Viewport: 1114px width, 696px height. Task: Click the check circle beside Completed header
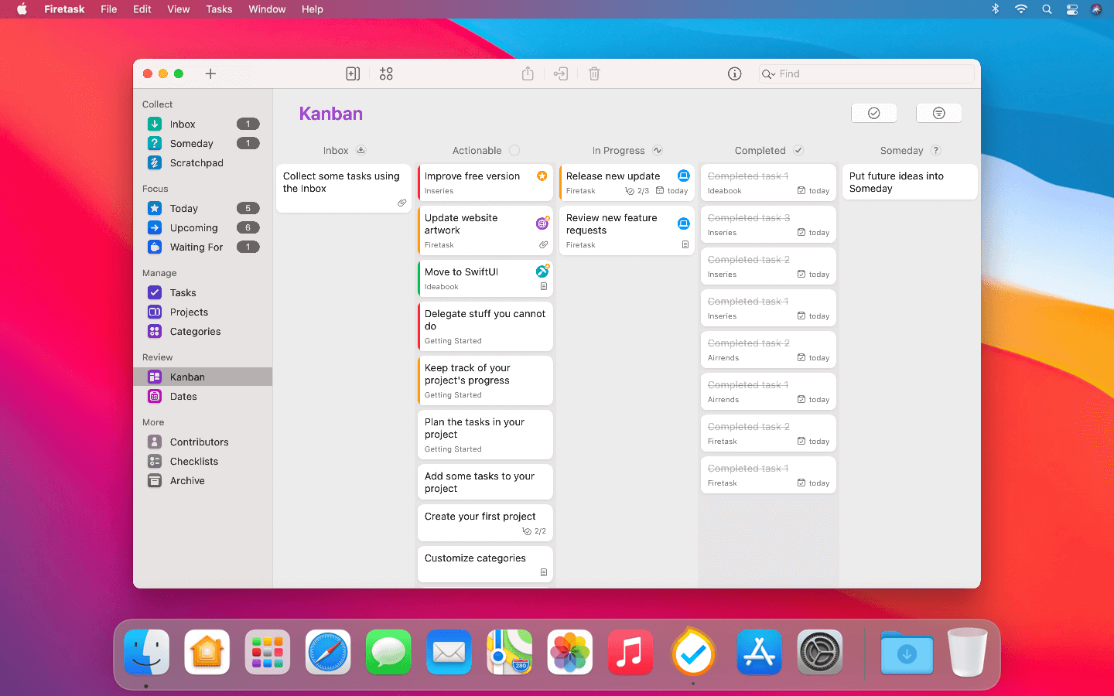pyautogui.click(x=798, y=150)
